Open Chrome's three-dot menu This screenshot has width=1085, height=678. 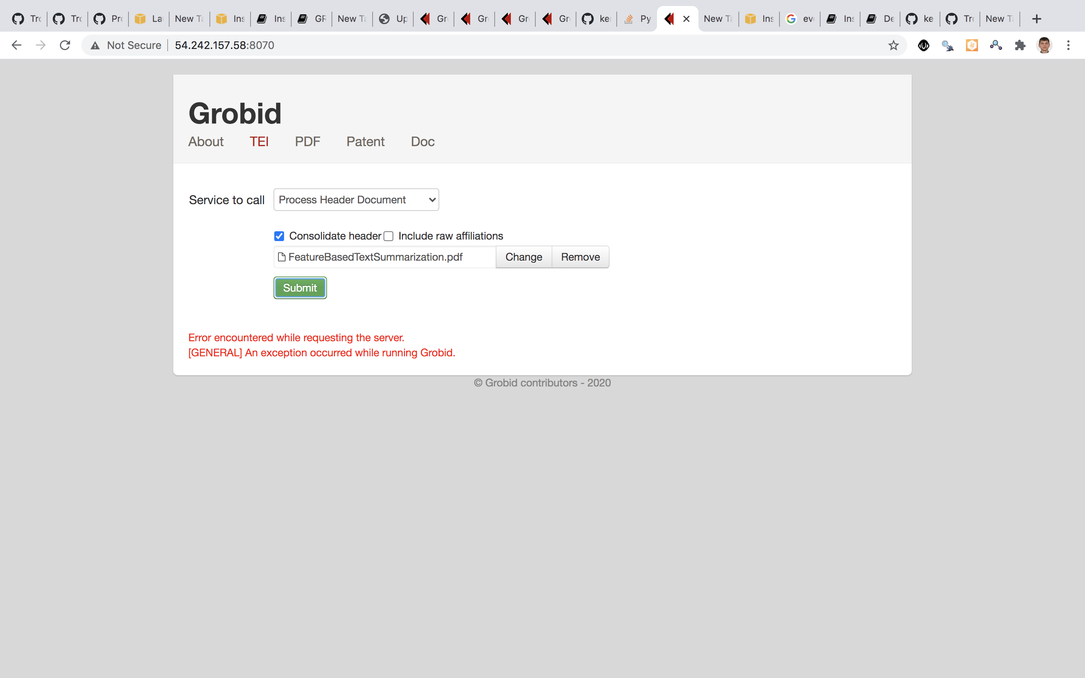(x=1069, y=45)
